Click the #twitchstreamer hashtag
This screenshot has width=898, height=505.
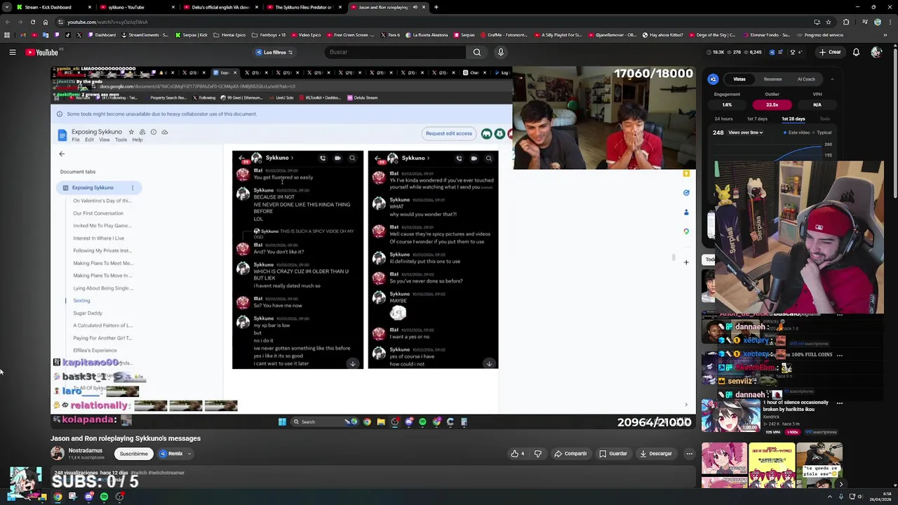[166, 473]
